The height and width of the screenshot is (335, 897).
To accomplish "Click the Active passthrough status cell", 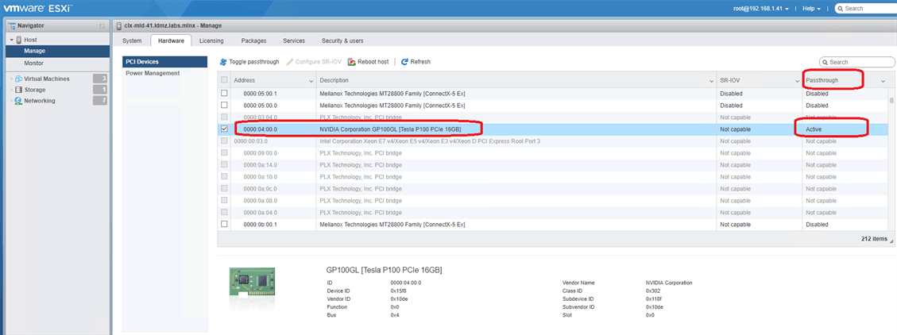I will (x=814, y=129).
